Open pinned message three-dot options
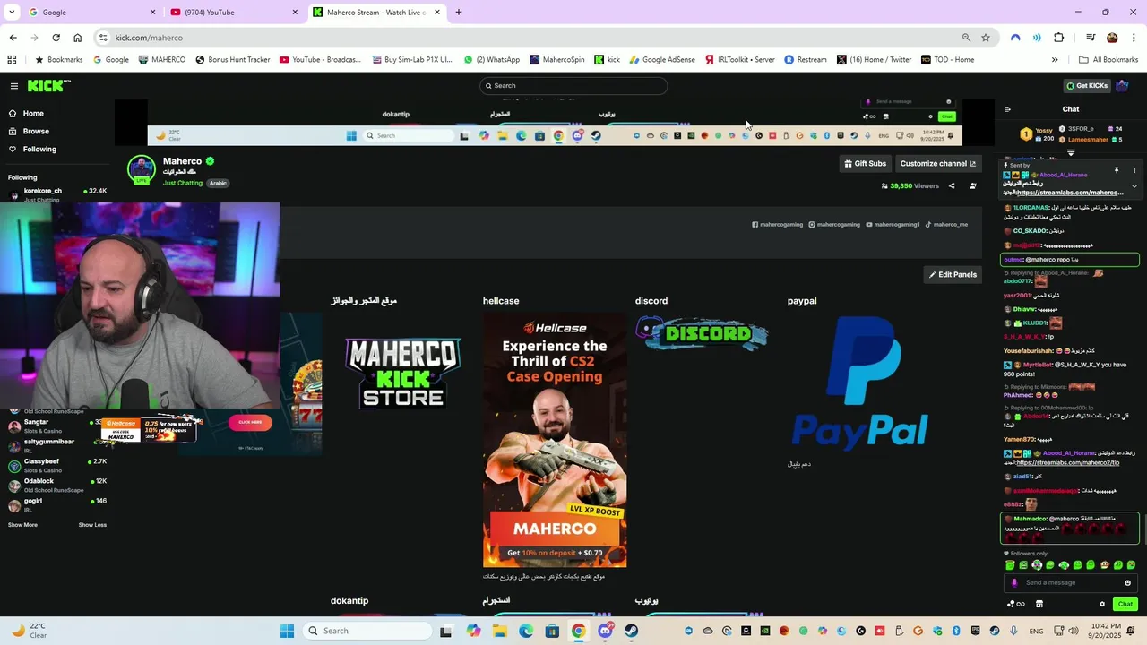 tap(1134, 170)
